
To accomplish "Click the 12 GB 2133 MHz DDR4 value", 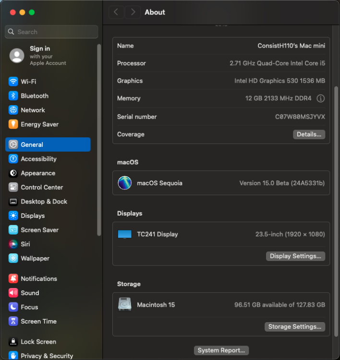I will tap(278, 98).
